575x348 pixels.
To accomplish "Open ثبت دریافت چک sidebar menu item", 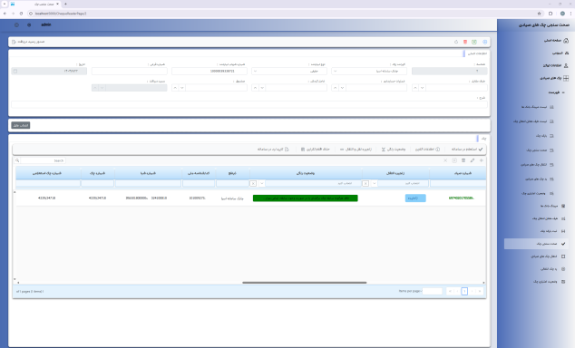I will [552, 231].
